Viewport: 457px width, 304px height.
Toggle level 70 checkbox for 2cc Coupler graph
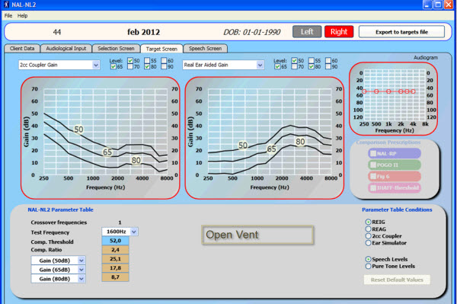click(130, 67)
